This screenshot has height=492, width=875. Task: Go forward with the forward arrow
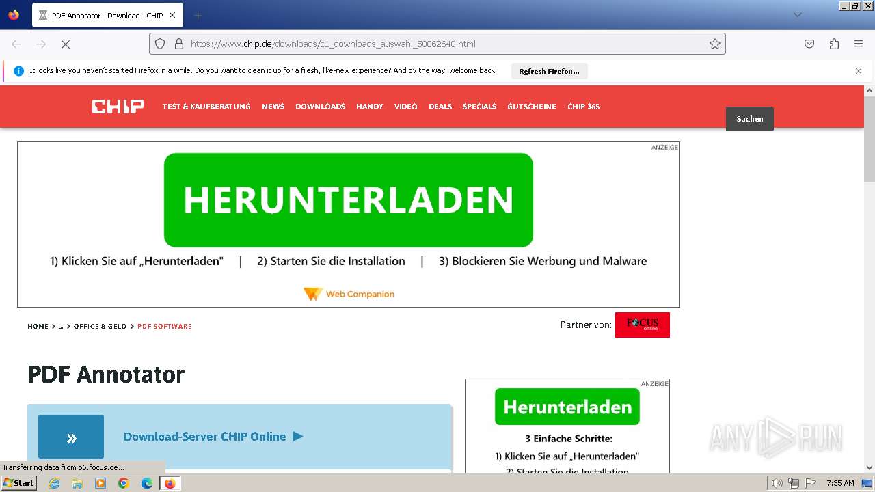tap(41, 44)
